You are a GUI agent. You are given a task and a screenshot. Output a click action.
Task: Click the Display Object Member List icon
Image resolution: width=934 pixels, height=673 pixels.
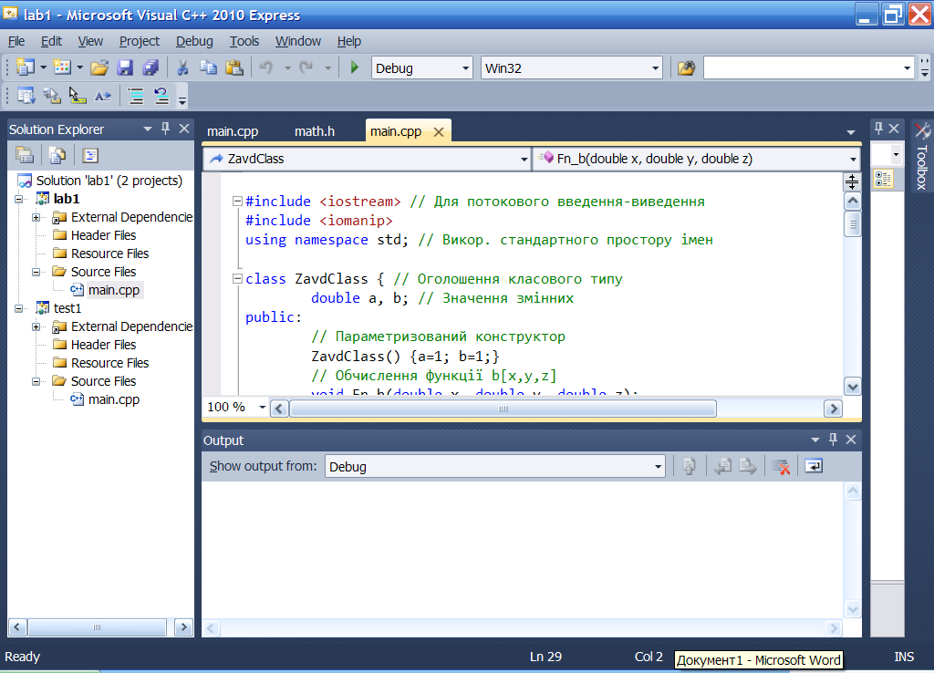click(26, 95)
